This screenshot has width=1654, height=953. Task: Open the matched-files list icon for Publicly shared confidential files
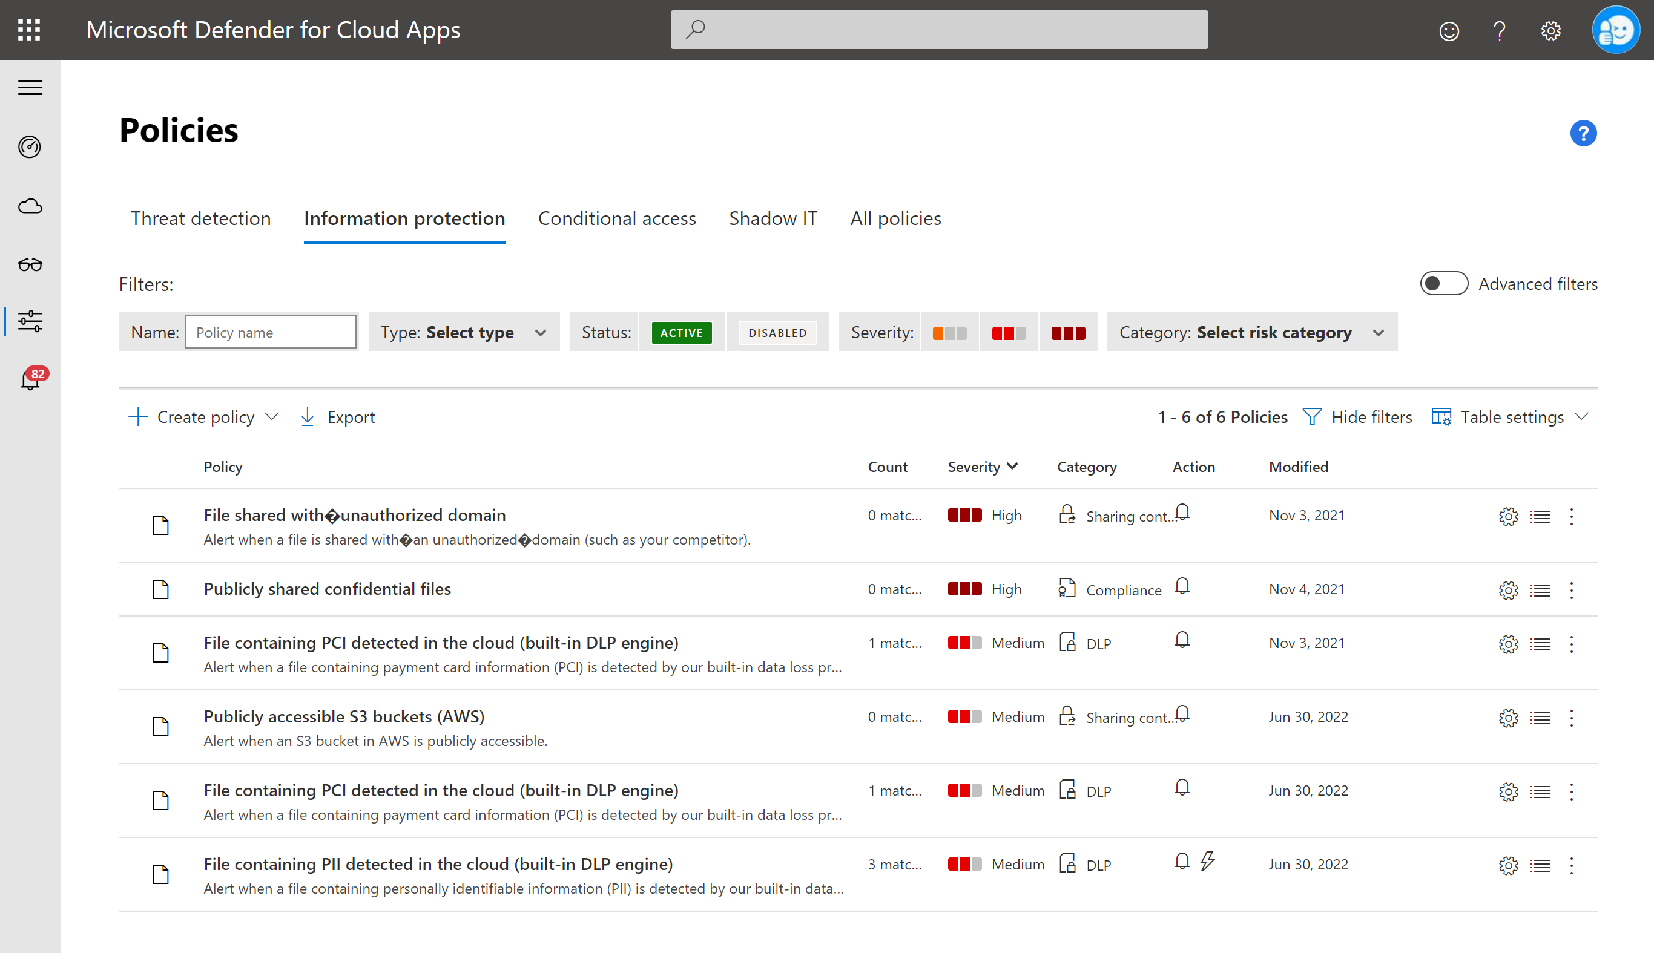coord(1540,590)
